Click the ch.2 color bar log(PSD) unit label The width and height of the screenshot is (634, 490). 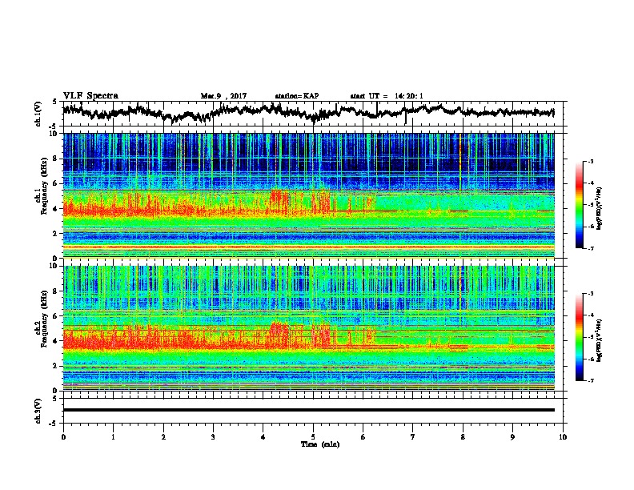(599, 339)
